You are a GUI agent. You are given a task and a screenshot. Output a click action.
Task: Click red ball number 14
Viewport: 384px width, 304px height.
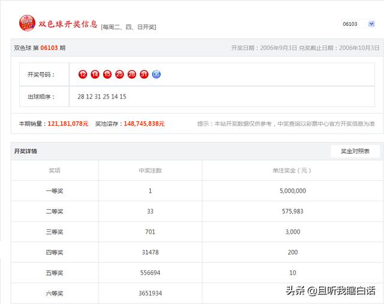point(95,74)
